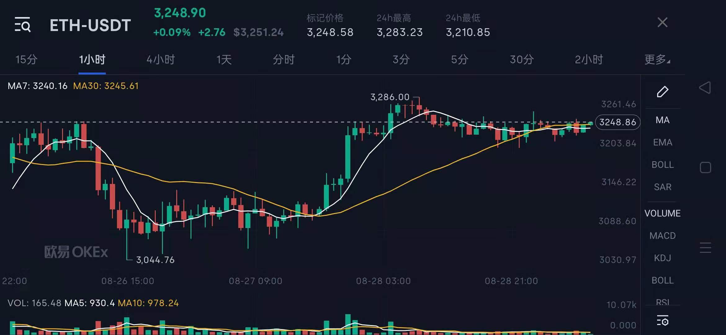Select the KDJ indicator

pos(663,258)
